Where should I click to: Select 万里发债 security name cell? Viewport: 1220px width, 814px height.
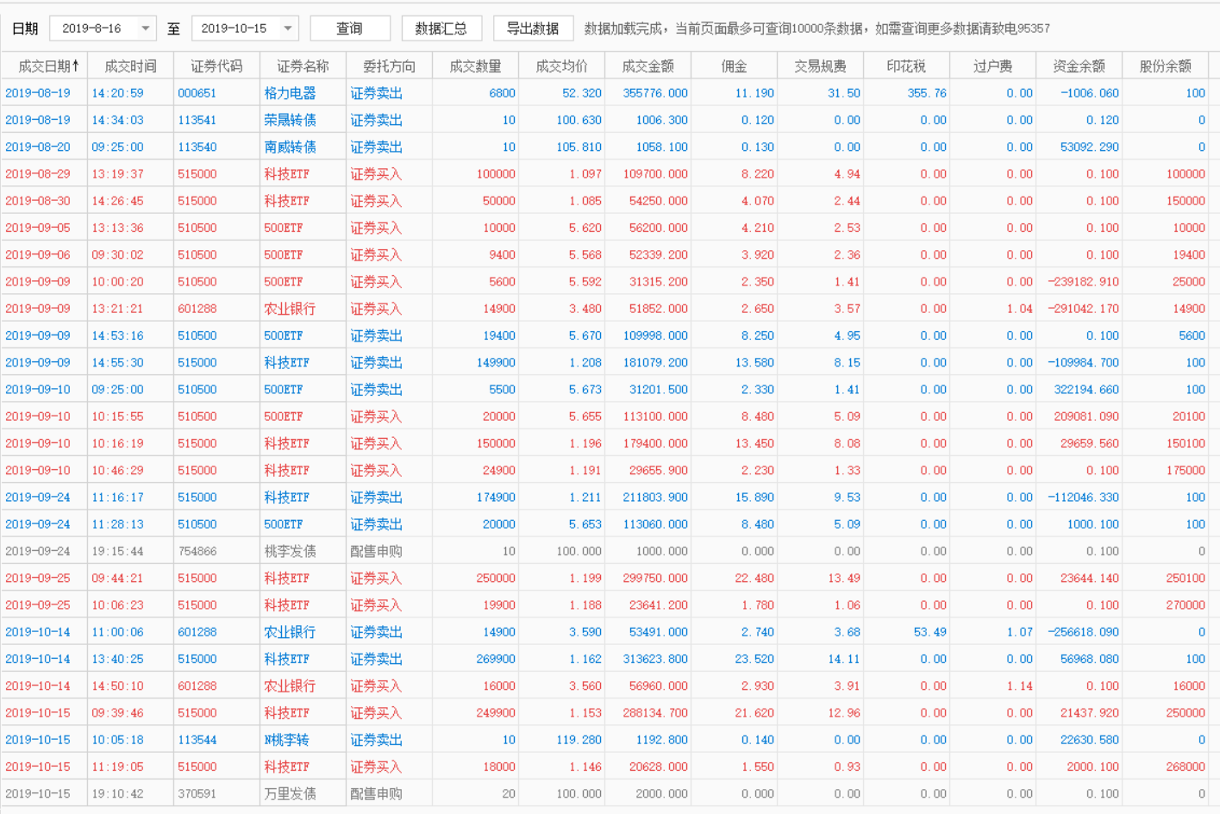[290, 793]
